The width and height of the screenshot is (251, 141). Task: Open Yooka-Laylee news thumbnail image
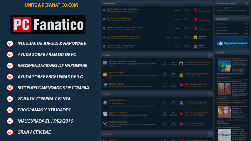pyautogui.click(x=224, y=66)
